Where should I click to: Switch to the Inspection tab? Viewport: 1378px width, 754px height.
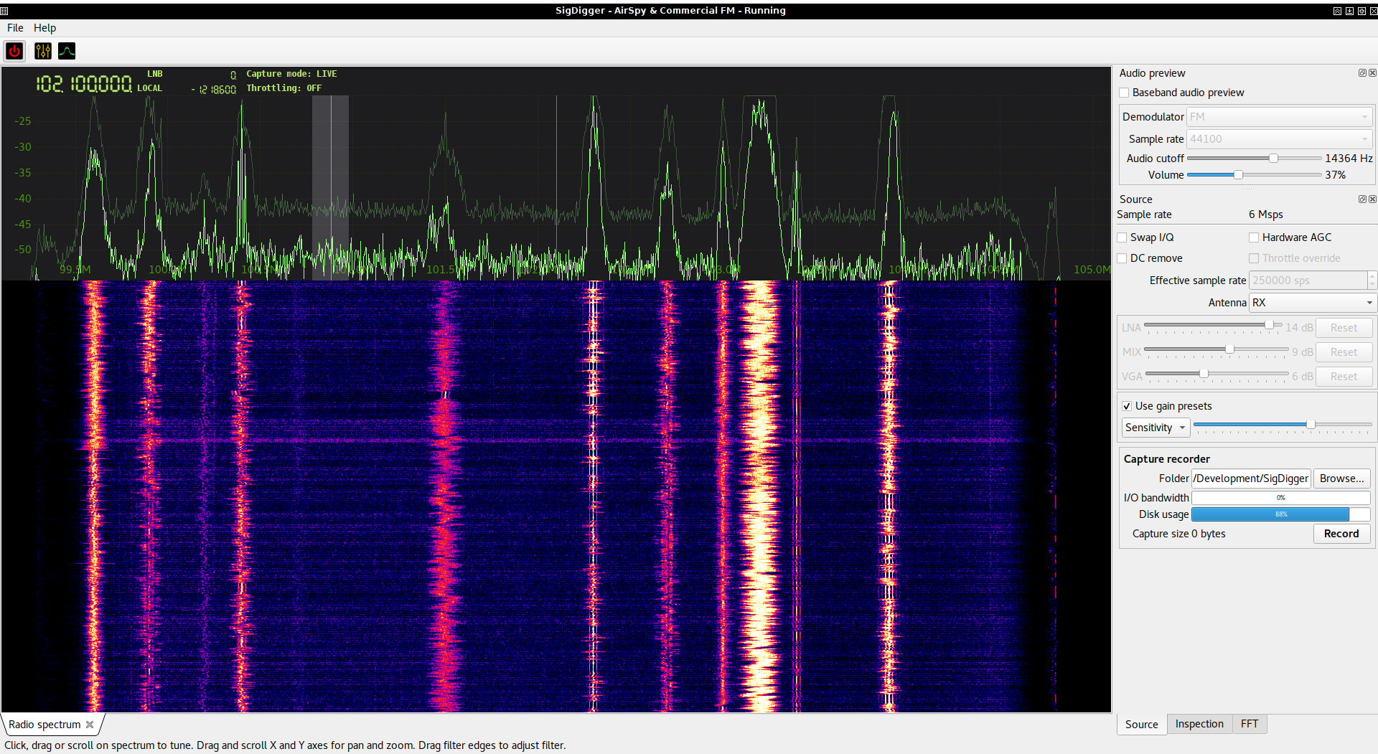point(1199,724)
